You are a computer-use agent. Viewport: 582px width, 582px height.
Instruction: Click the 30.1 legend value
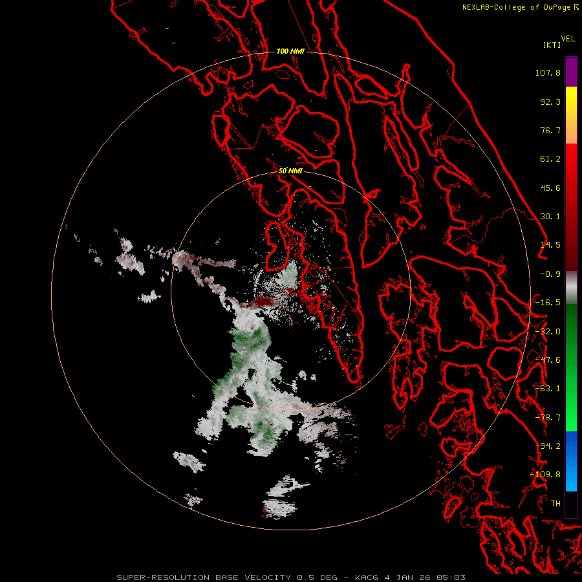550,217
